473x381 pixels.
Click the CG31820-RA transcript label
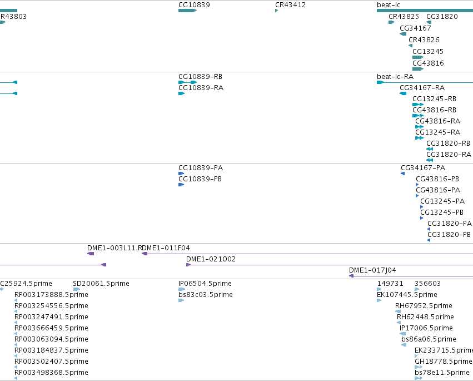pos(449,154)
